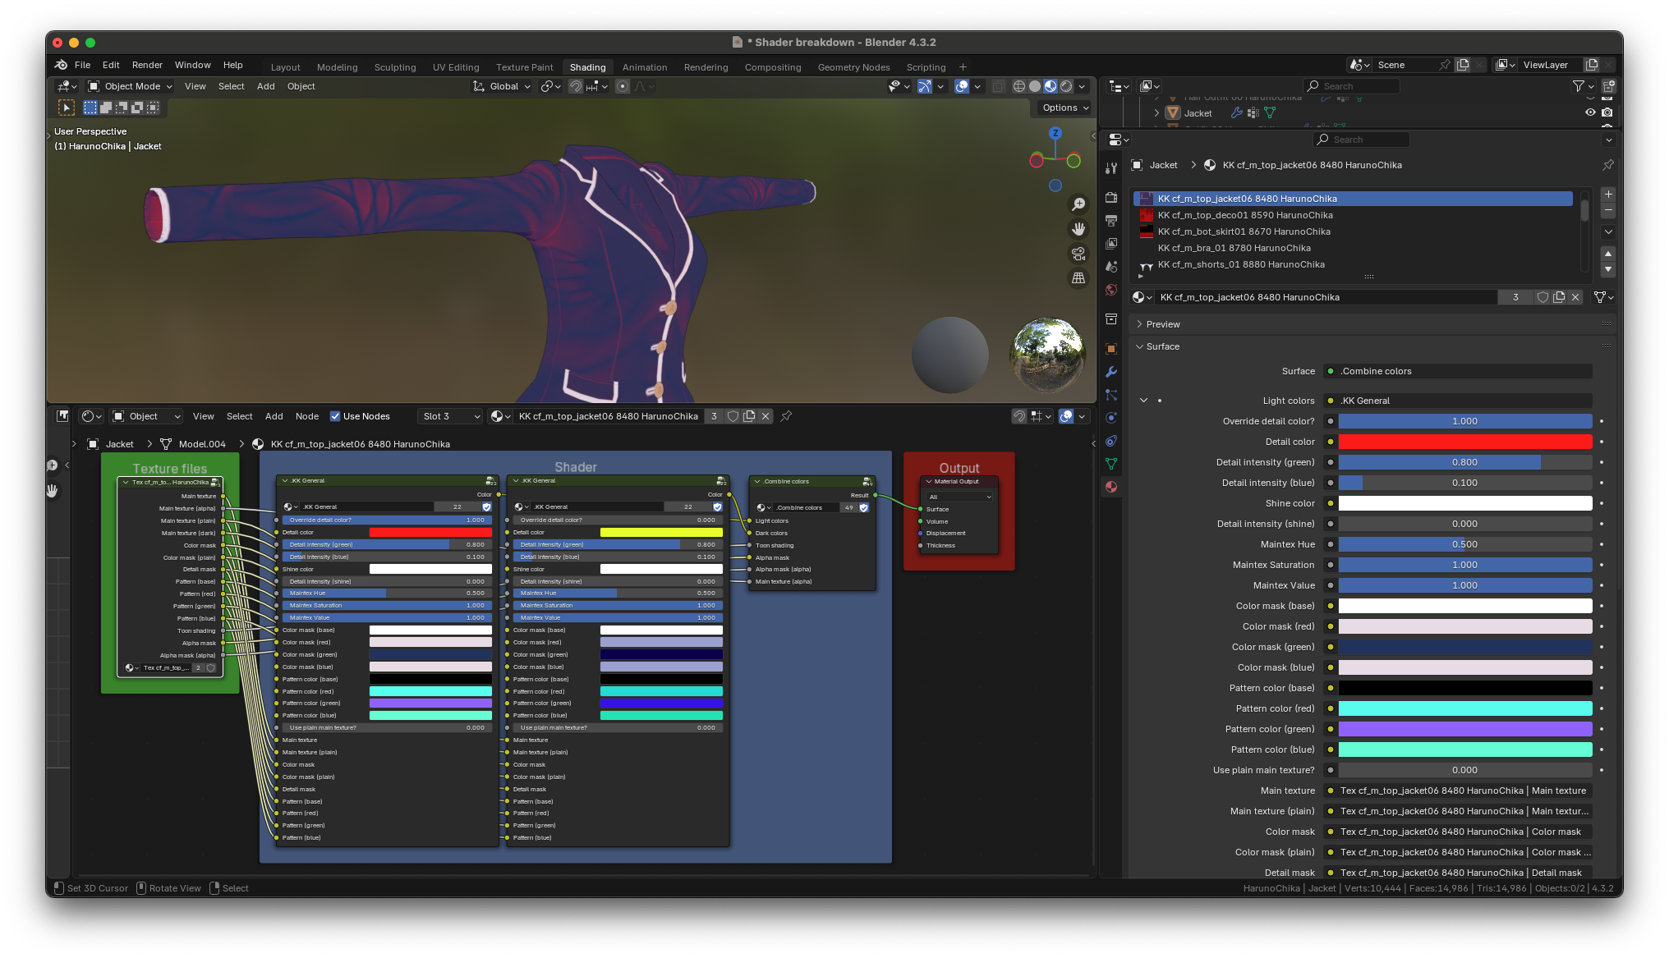Open the Object Mode dropdown

pyautogui.click(x=131, y=86)
